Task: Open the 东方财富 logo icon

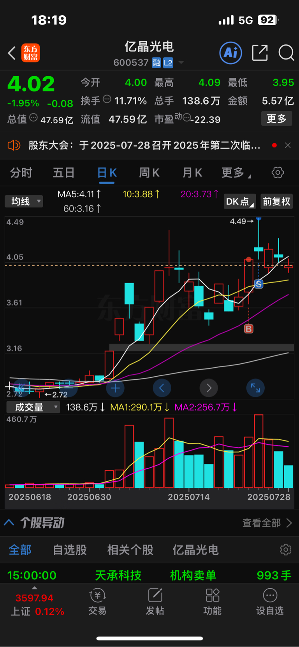Action: [30, 53]
